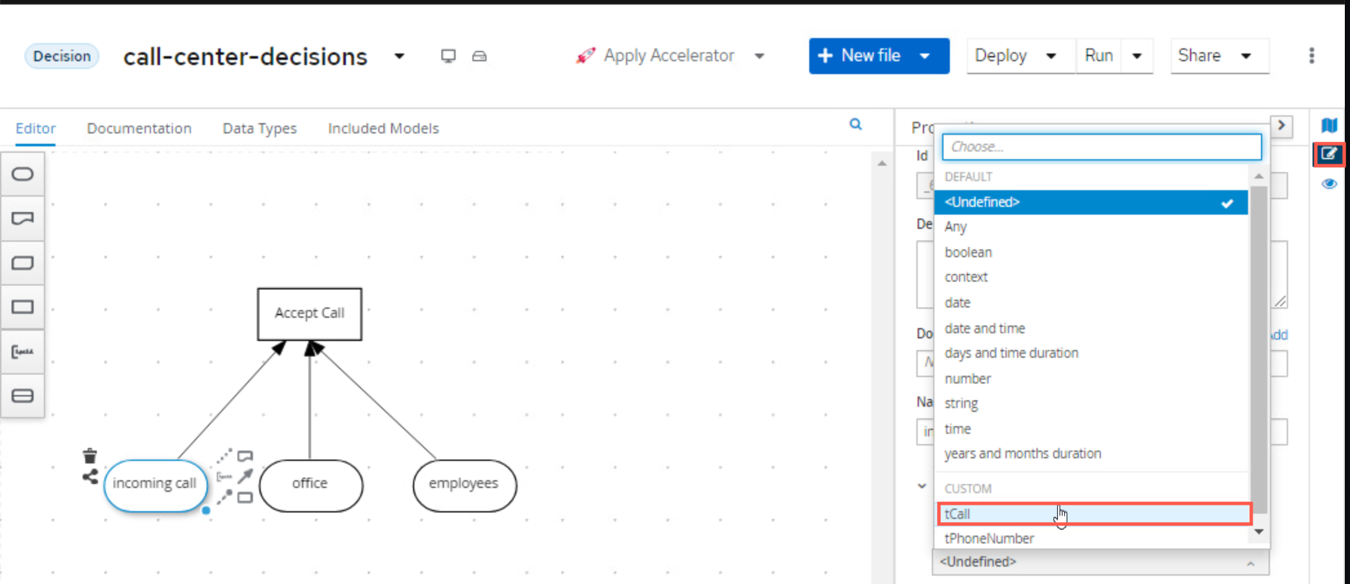Select the Text Annotation palette icon
Viewport: 1350px width, 584px height.
pyautogui.click(x=23, y=351)
